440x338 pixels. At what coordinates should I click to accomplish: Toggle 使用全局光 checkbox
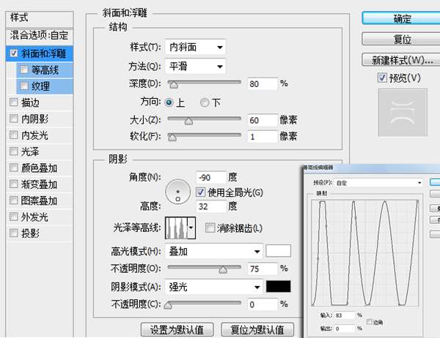click(201, 192)
